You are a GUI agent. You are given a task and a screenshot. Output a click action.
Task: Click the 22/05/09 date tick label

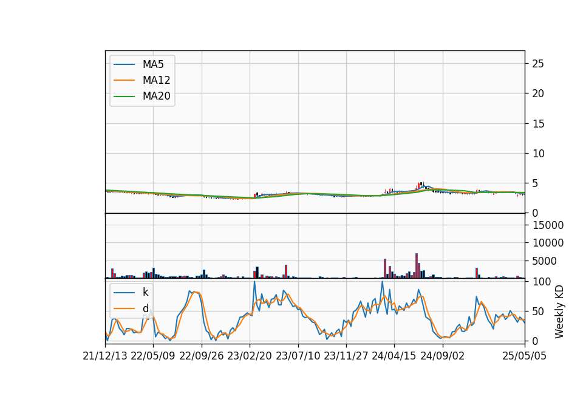click(153, 356)
